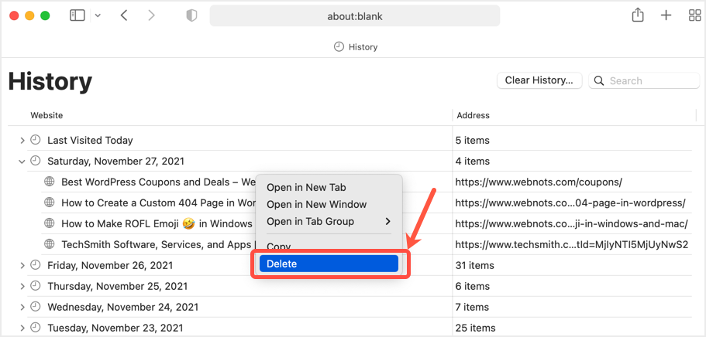Expand Last Visited Today group
The height and width of the screenshot is (337, 706).
(22, 141)
